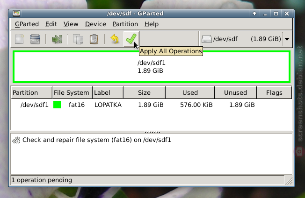This screenshot has height=198, width=305.
Task: Click the 576.00 KiB used value
Action: [196, 105]
